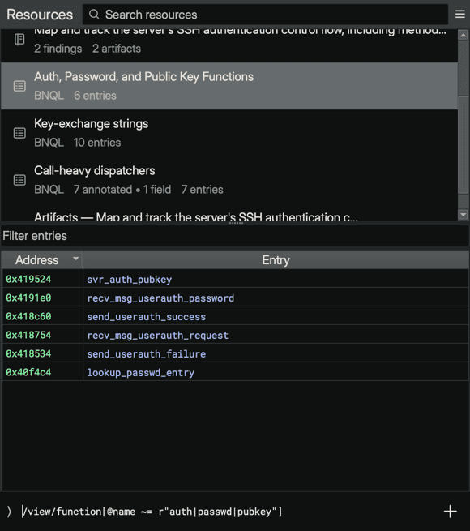Select the 2 findings 2 artifacts row
Screen dimensions: 470x531
(x=229, y=45)
